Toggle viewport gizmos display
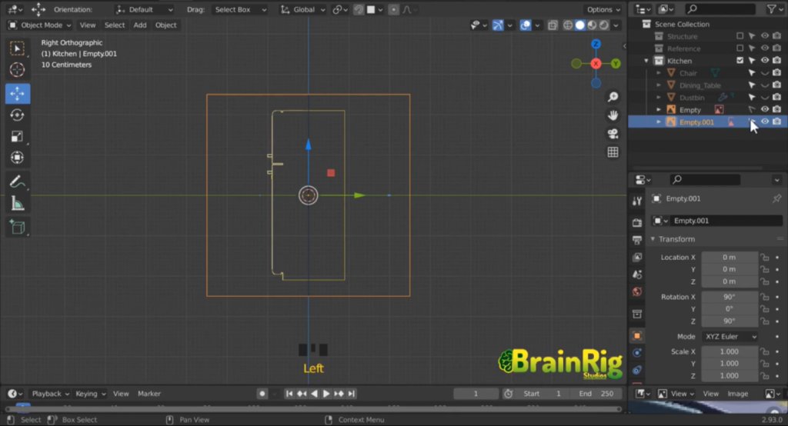Screen dimensions: 788x426 pos(498,25)
